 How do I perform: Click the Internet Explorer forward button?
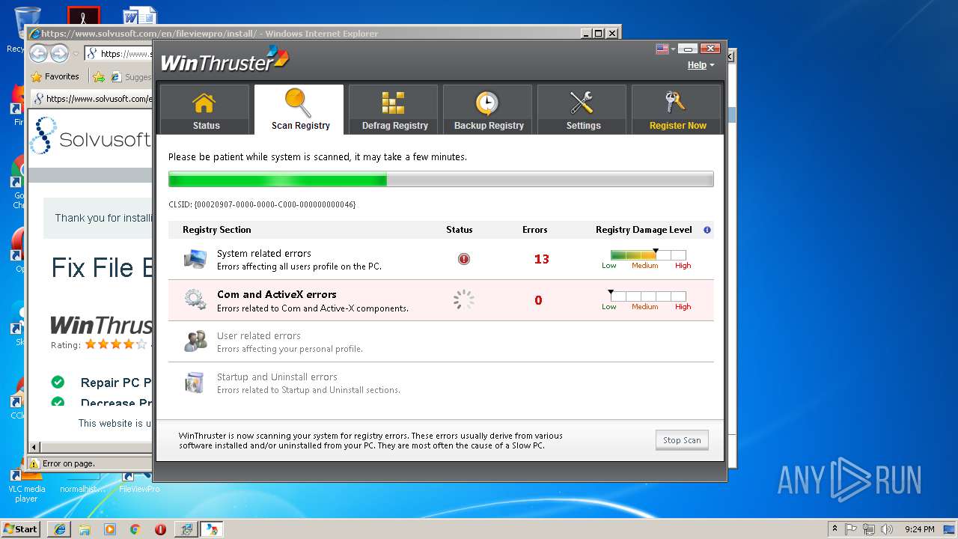(x=60, y=53)
